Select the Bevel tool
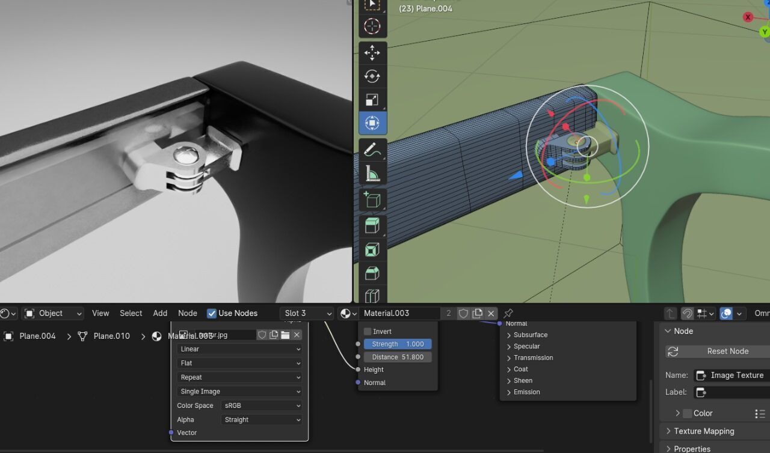 pyautogui.click(x=372, y=273)
